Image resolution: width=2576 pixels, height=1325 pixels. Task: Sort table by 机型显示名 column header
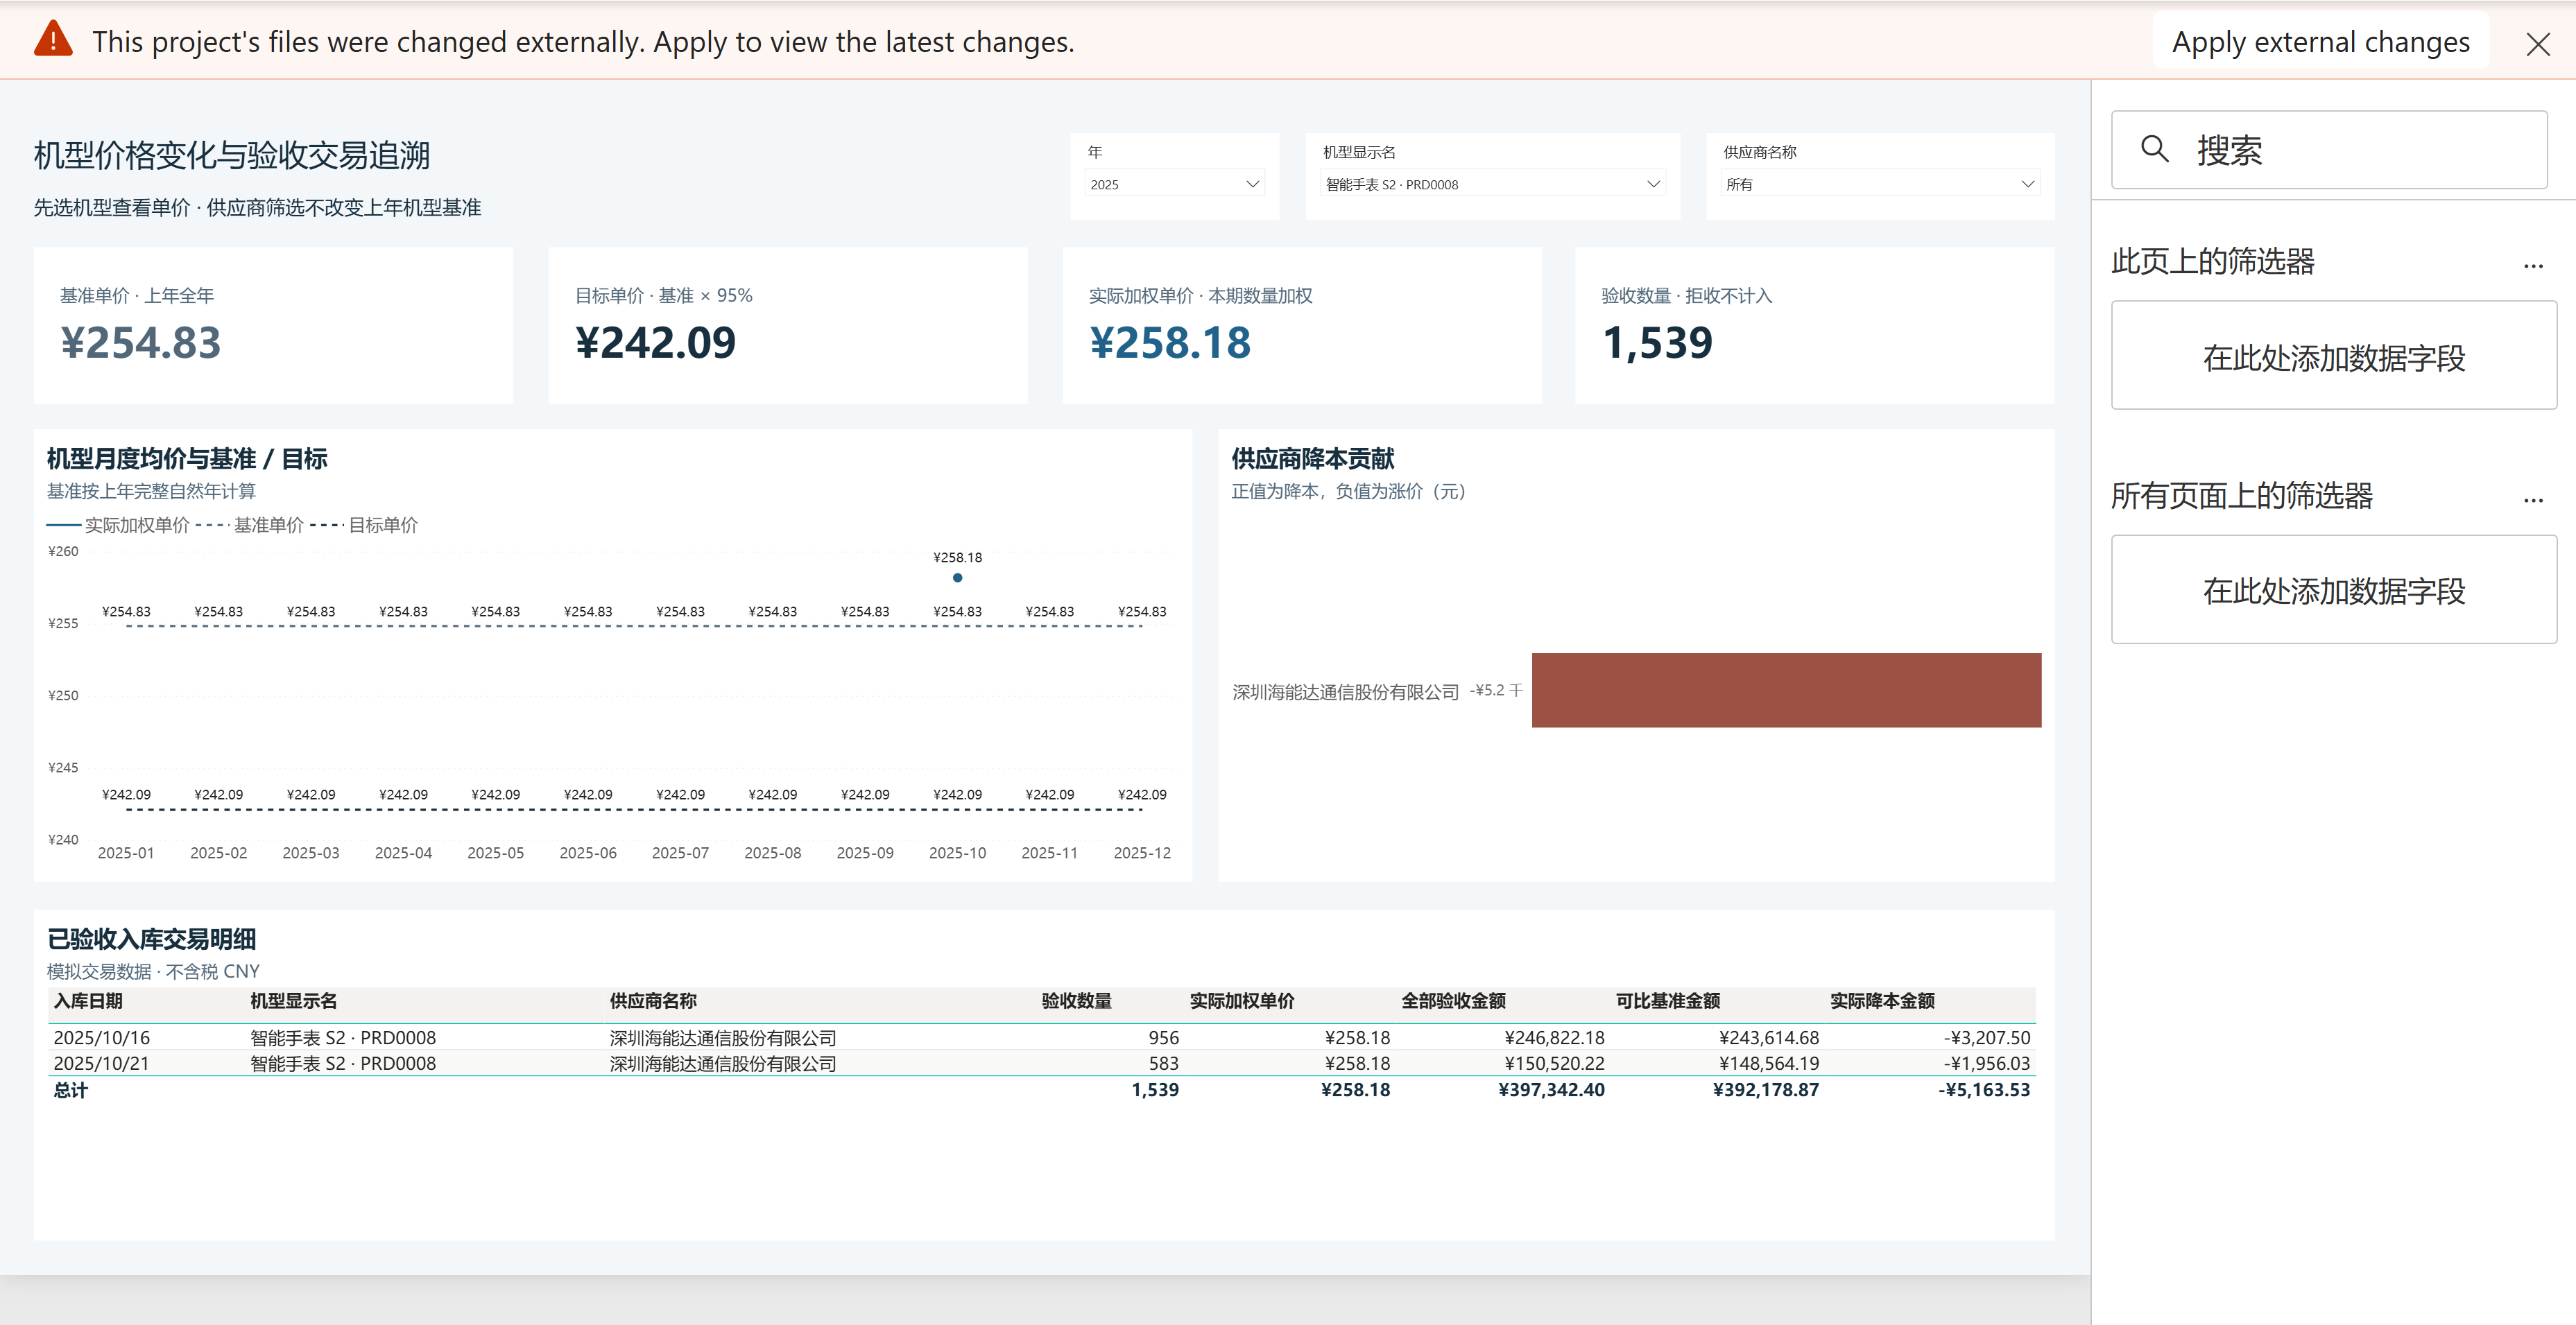293,1001
